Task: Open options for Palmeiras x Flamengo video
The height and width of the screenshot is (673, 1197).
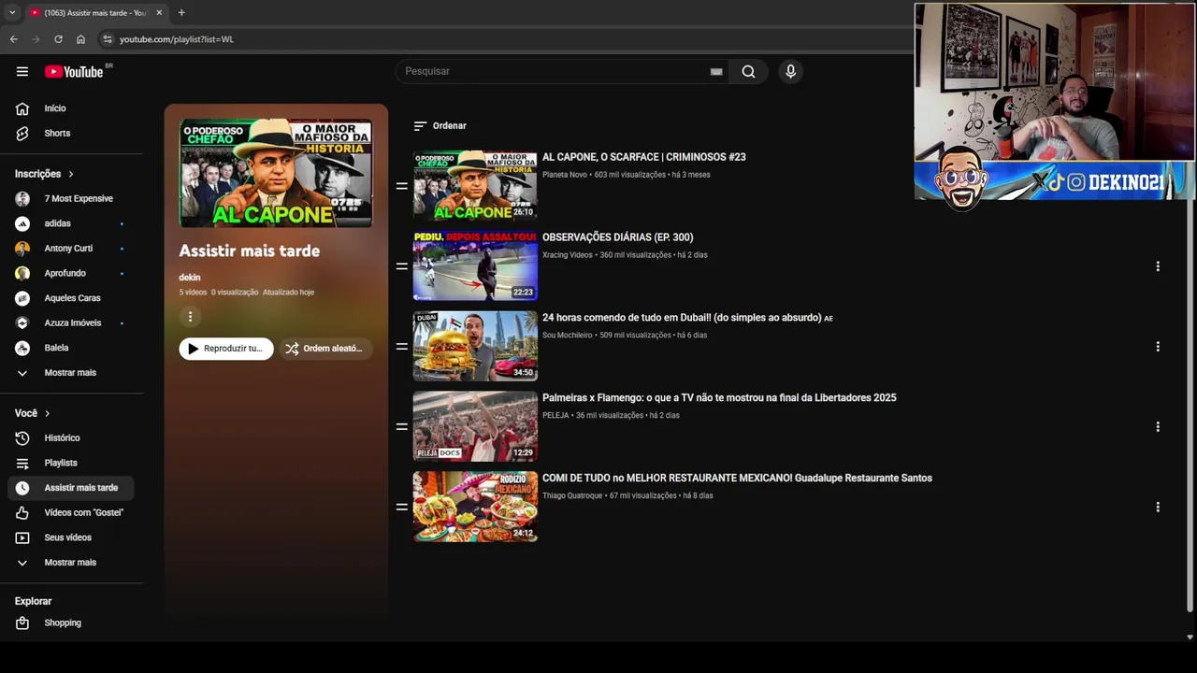Action: click(1158, 427)
